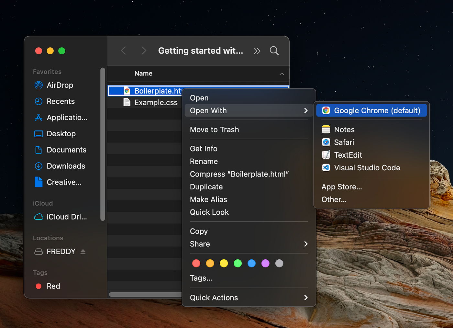The image size is (453, 328).
Task: Select Safari in the Open With submenu
Action: (x=343, y=142)
